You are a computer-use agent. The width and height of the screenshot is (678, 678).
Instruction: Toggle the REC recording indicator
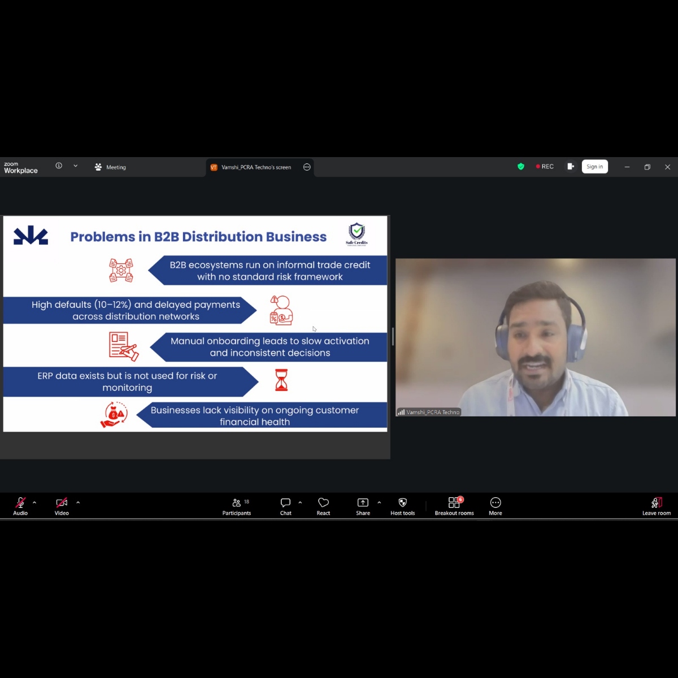click(545, 167)
